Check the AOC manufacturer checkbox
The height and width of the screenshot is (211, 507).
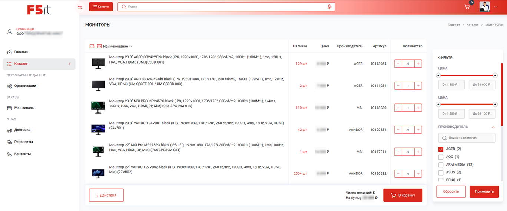tap(441, 157)
